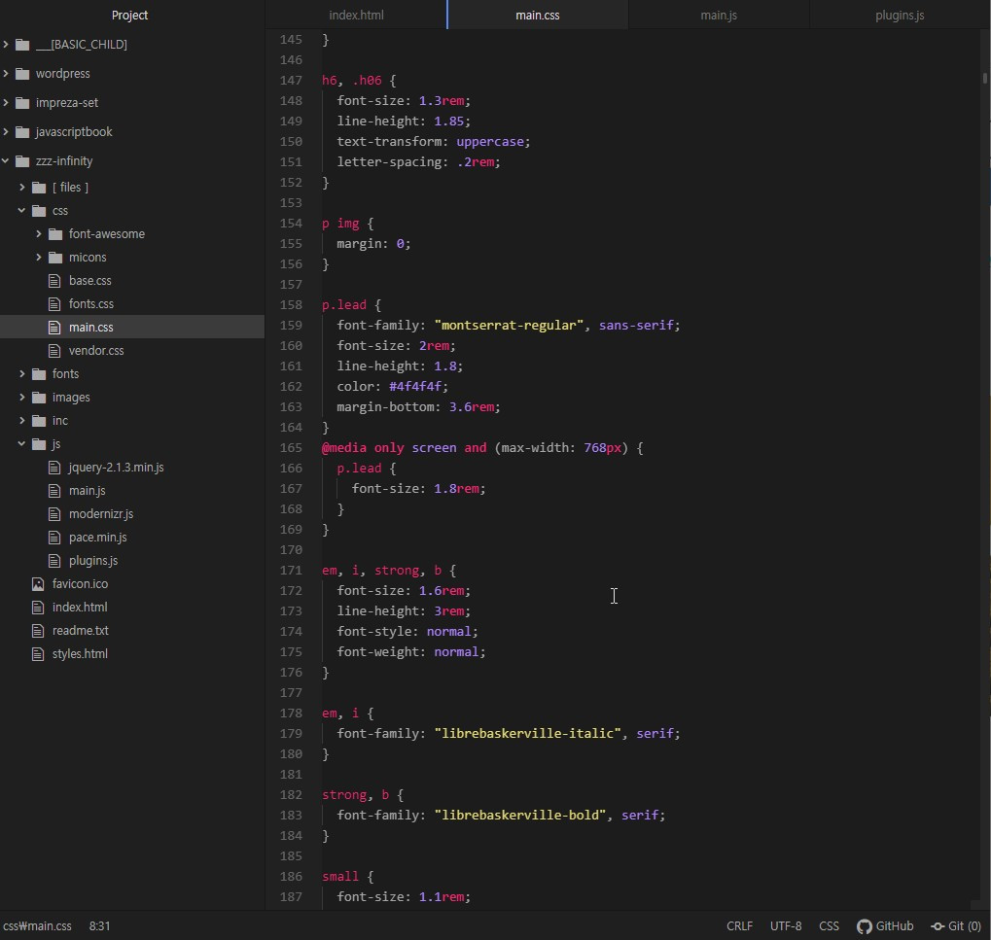This screenshot has height=940, width=991.
Task: Click the css\main.css file path in status bar
Action: coord(37,926)
